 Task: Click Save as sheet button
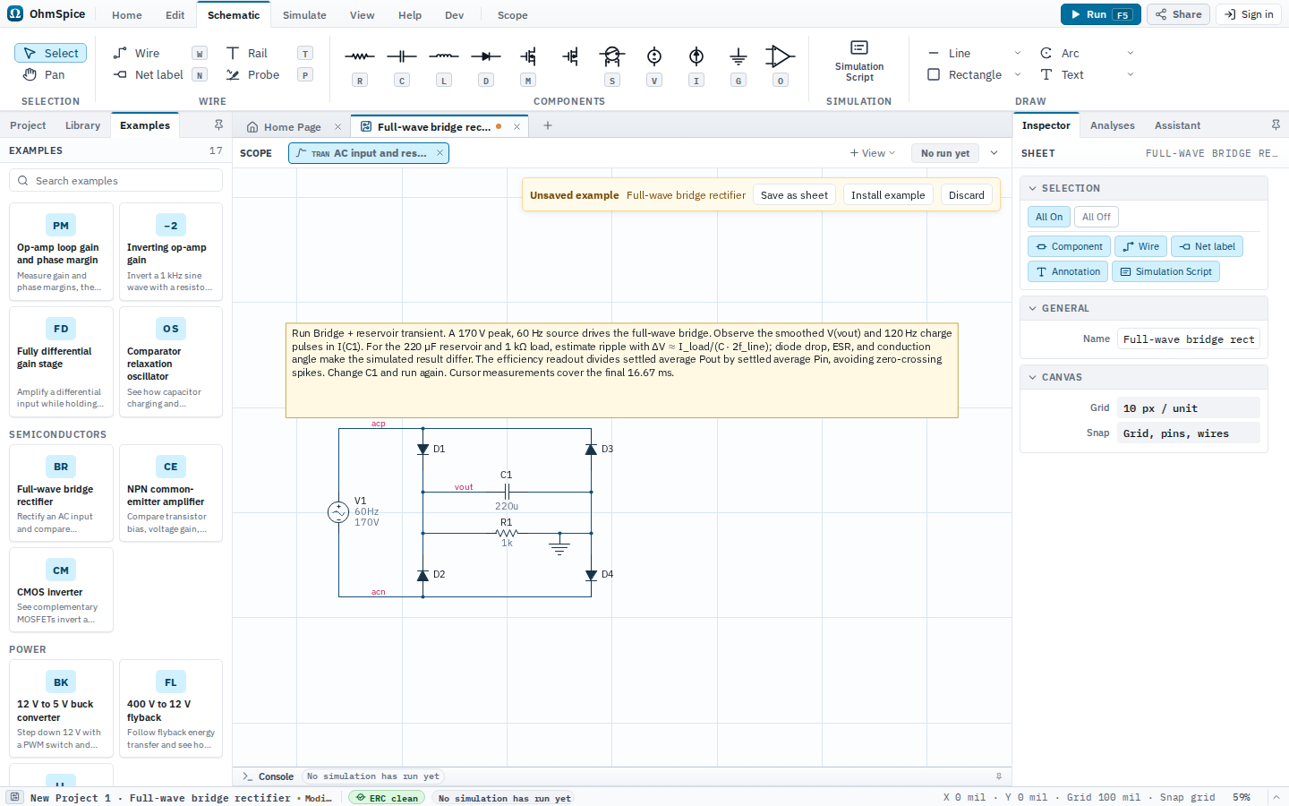pyautogui.click(x=794, y=195)
